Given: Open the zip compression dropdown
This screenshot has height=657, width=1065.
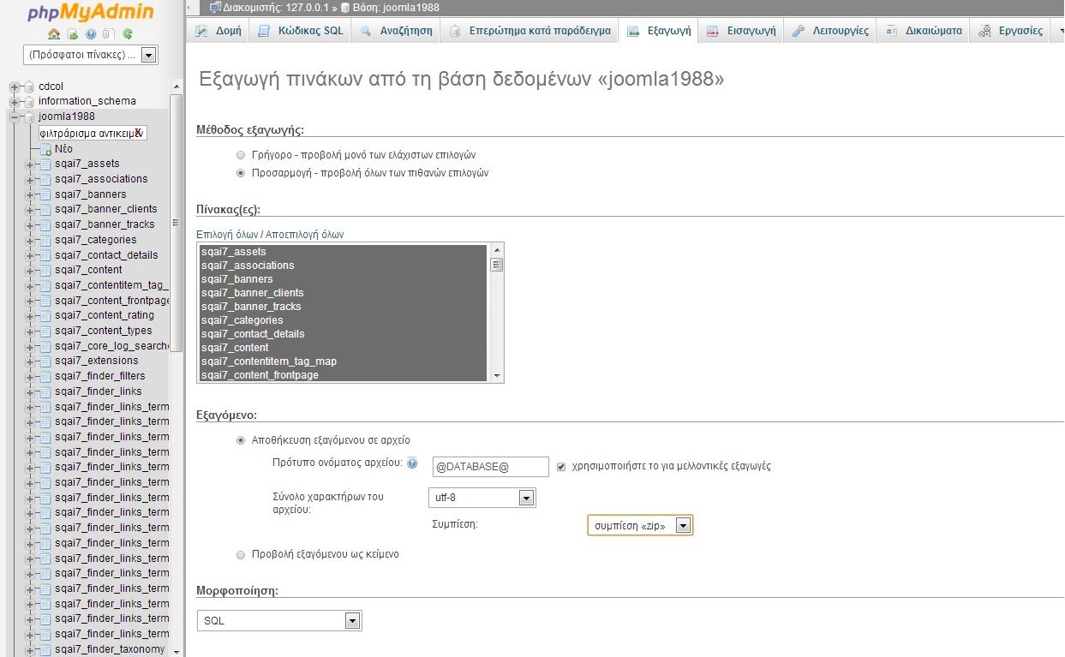Looking at the screenshot, I should click(640, 525).
